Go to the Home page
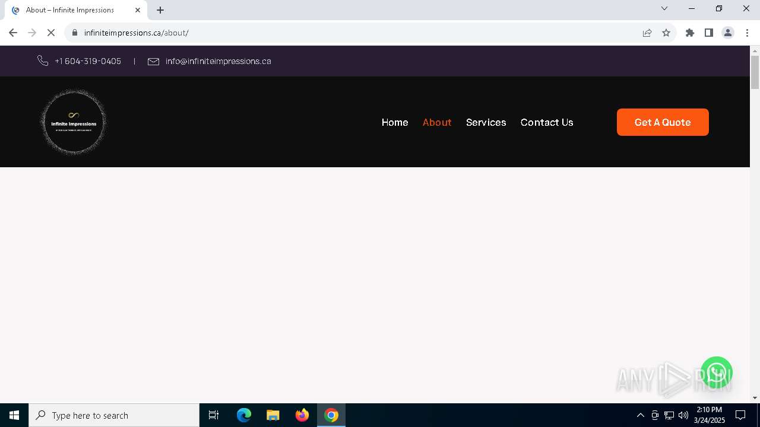Screen dimensions: 760x427 pyautogui.click(x=395, y=122)
